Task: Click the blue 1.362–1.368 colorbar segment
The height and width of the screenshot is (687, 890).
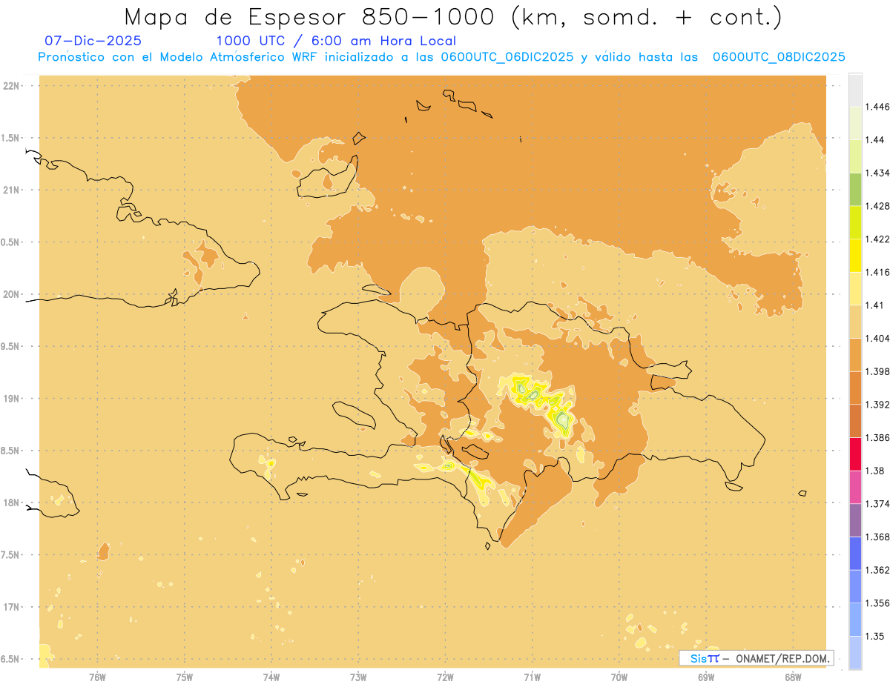Action: click(x=855, y=554)
